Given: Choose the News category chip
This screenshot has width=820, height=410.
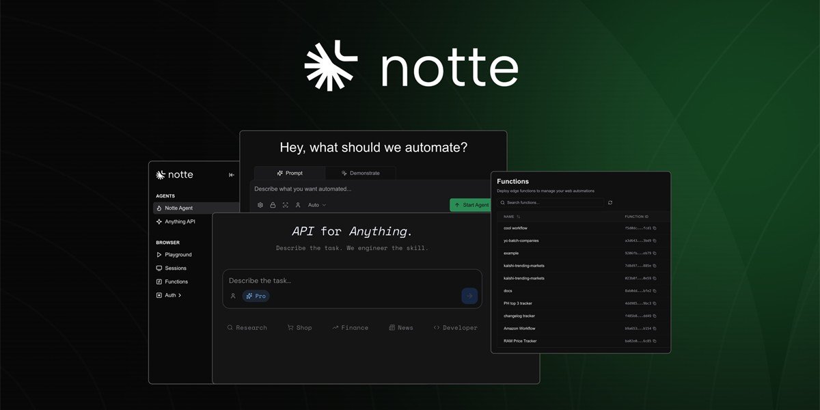Looking at the screenshot, I should (401, 328).
